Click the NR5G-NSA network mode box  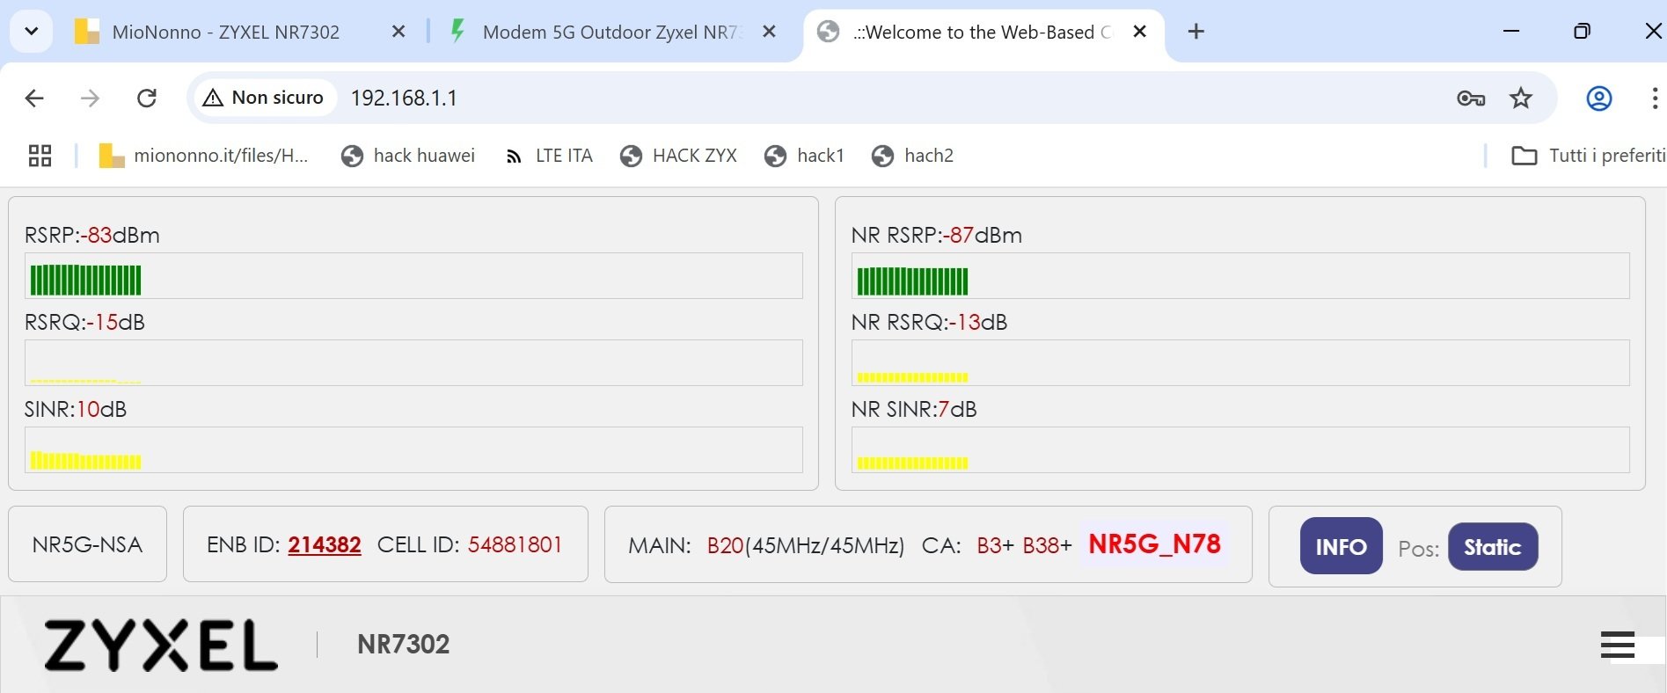(x=87, y=544)
